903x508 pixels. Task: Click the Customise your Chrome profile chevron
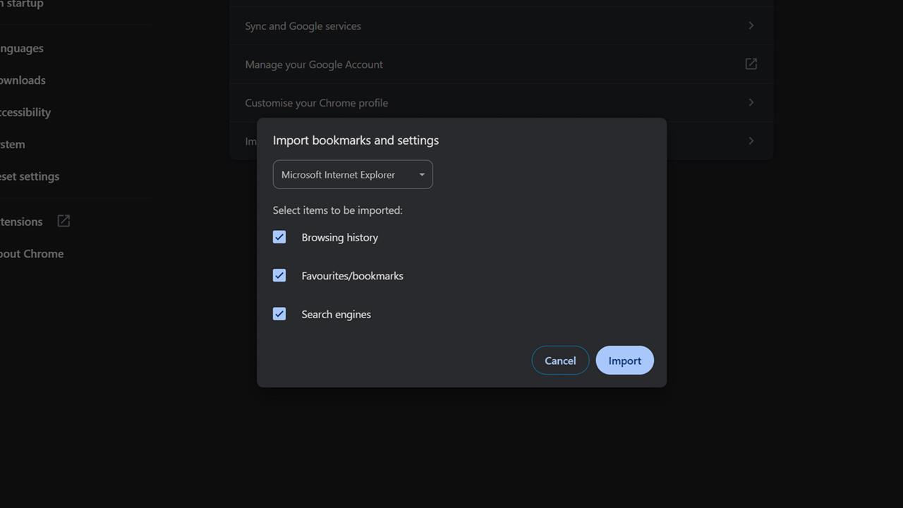751,102
